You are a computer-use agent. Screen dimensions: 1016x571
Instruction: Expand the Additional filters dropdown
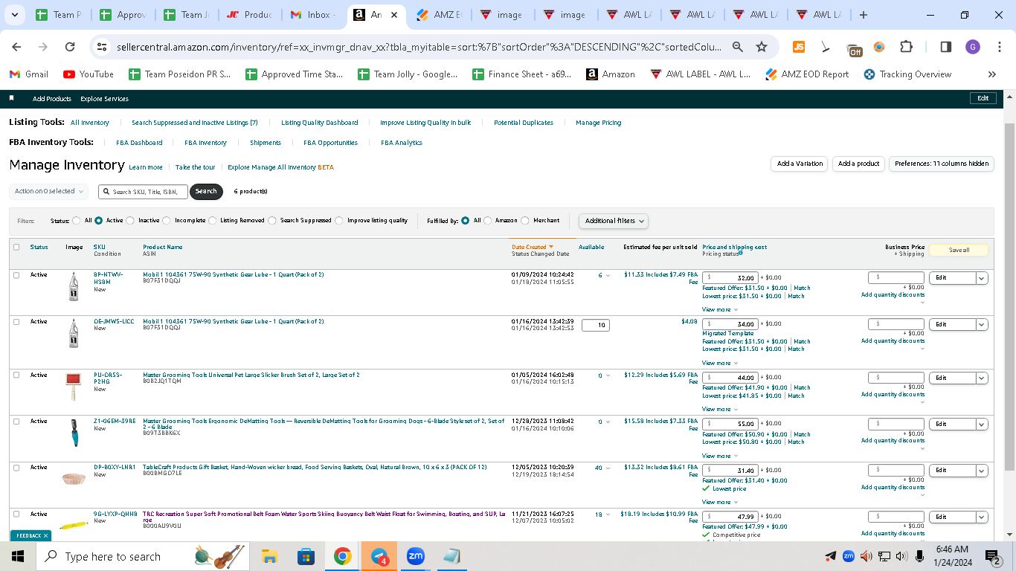pyautogui.click(x=614, y=221)
